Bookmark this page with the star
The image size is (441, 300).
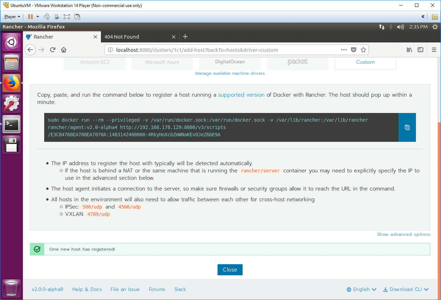[x=363, y=50]
